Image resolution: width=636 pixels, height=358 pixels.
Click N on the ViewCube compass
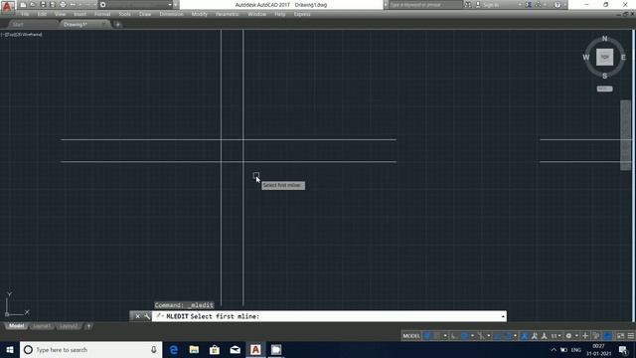(x=605, y=39)
